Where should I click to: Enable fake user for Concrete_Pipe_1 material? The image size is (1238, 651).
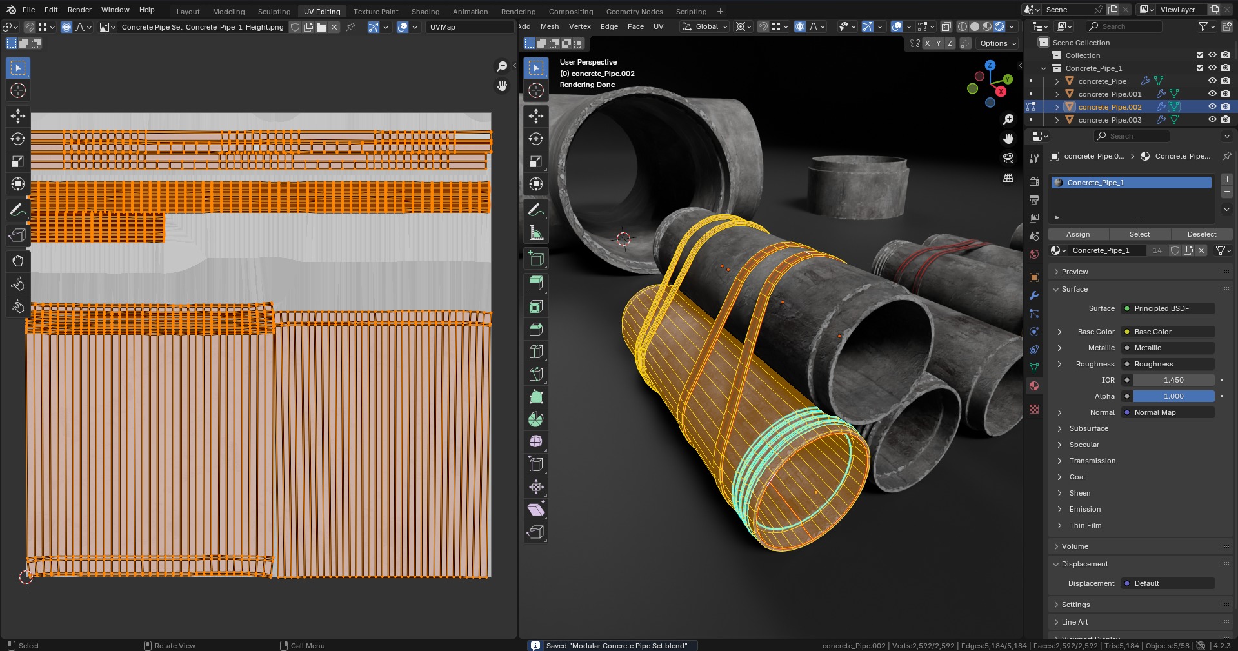click(x=1175, y=250)
